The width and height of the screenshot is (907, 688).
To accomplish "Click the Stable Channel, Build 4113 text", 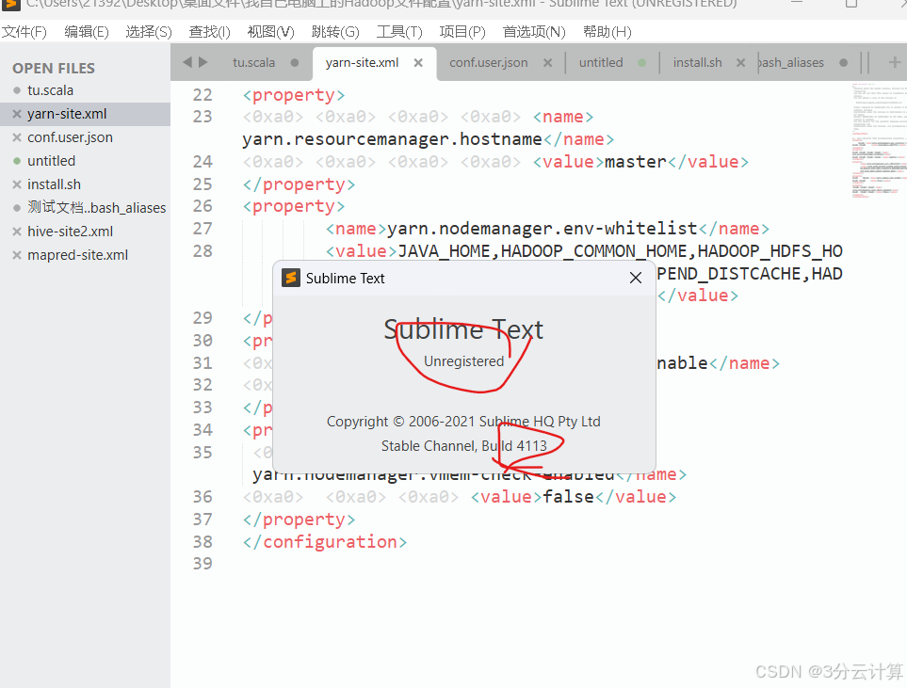I will point(464,446).
